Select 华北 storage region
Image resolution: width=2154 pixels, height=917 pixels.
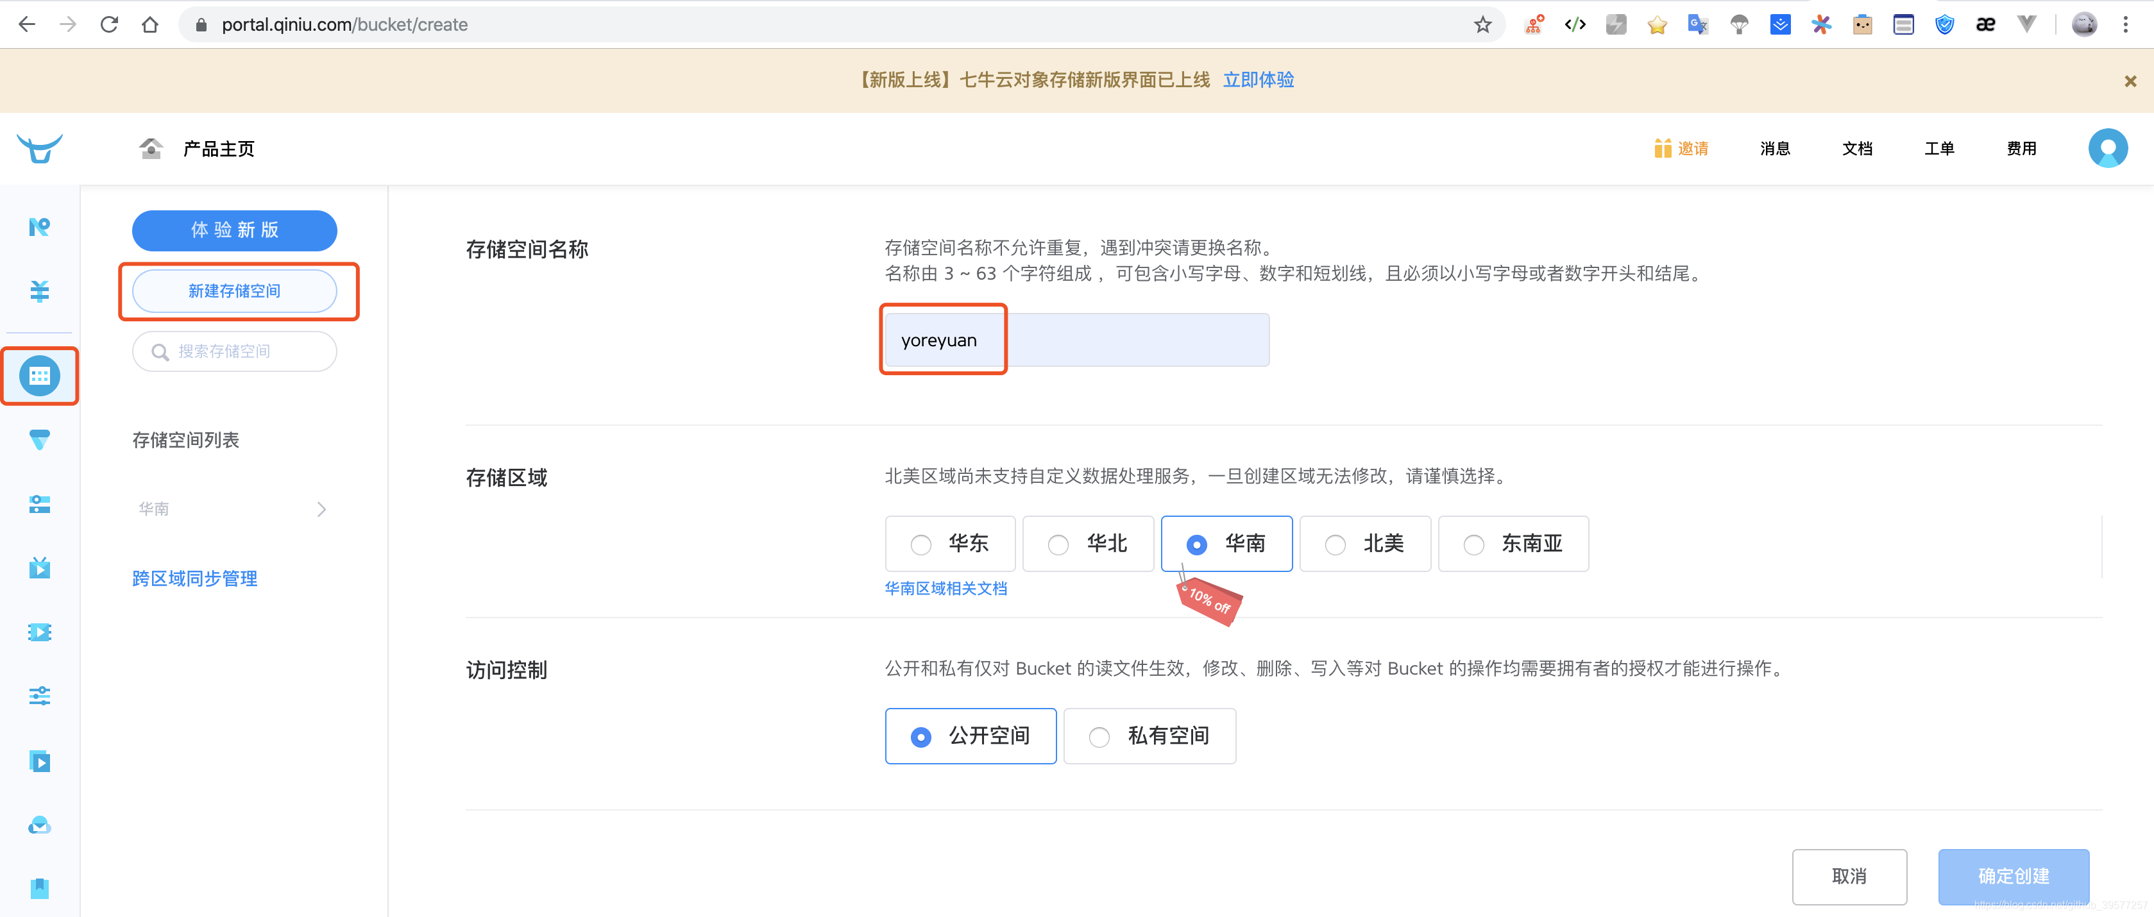pyautogui.click(x=1088, y=543)
